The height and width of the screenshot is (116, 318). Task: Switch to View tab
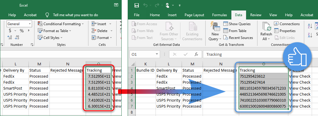(x=273, y=15)
